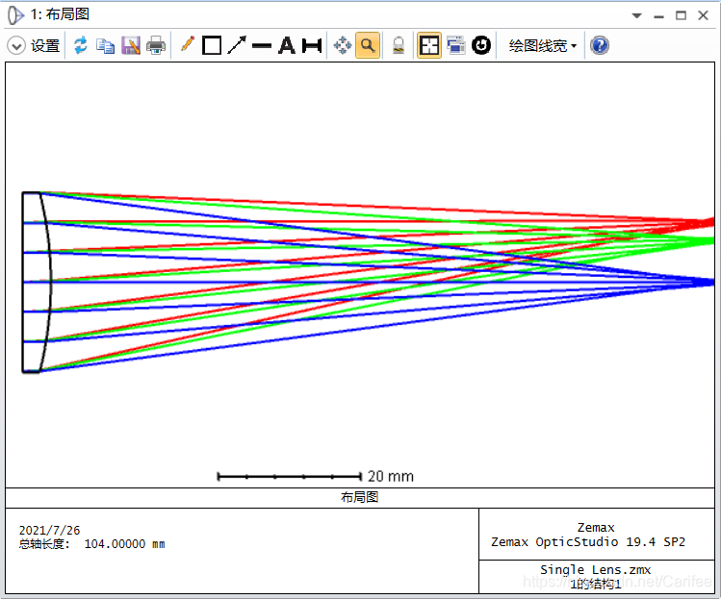This screenshot has height=599, width=721.
Task: Select the pencil annotation tool
Action: pyautogui.click(x=187, y=44)
